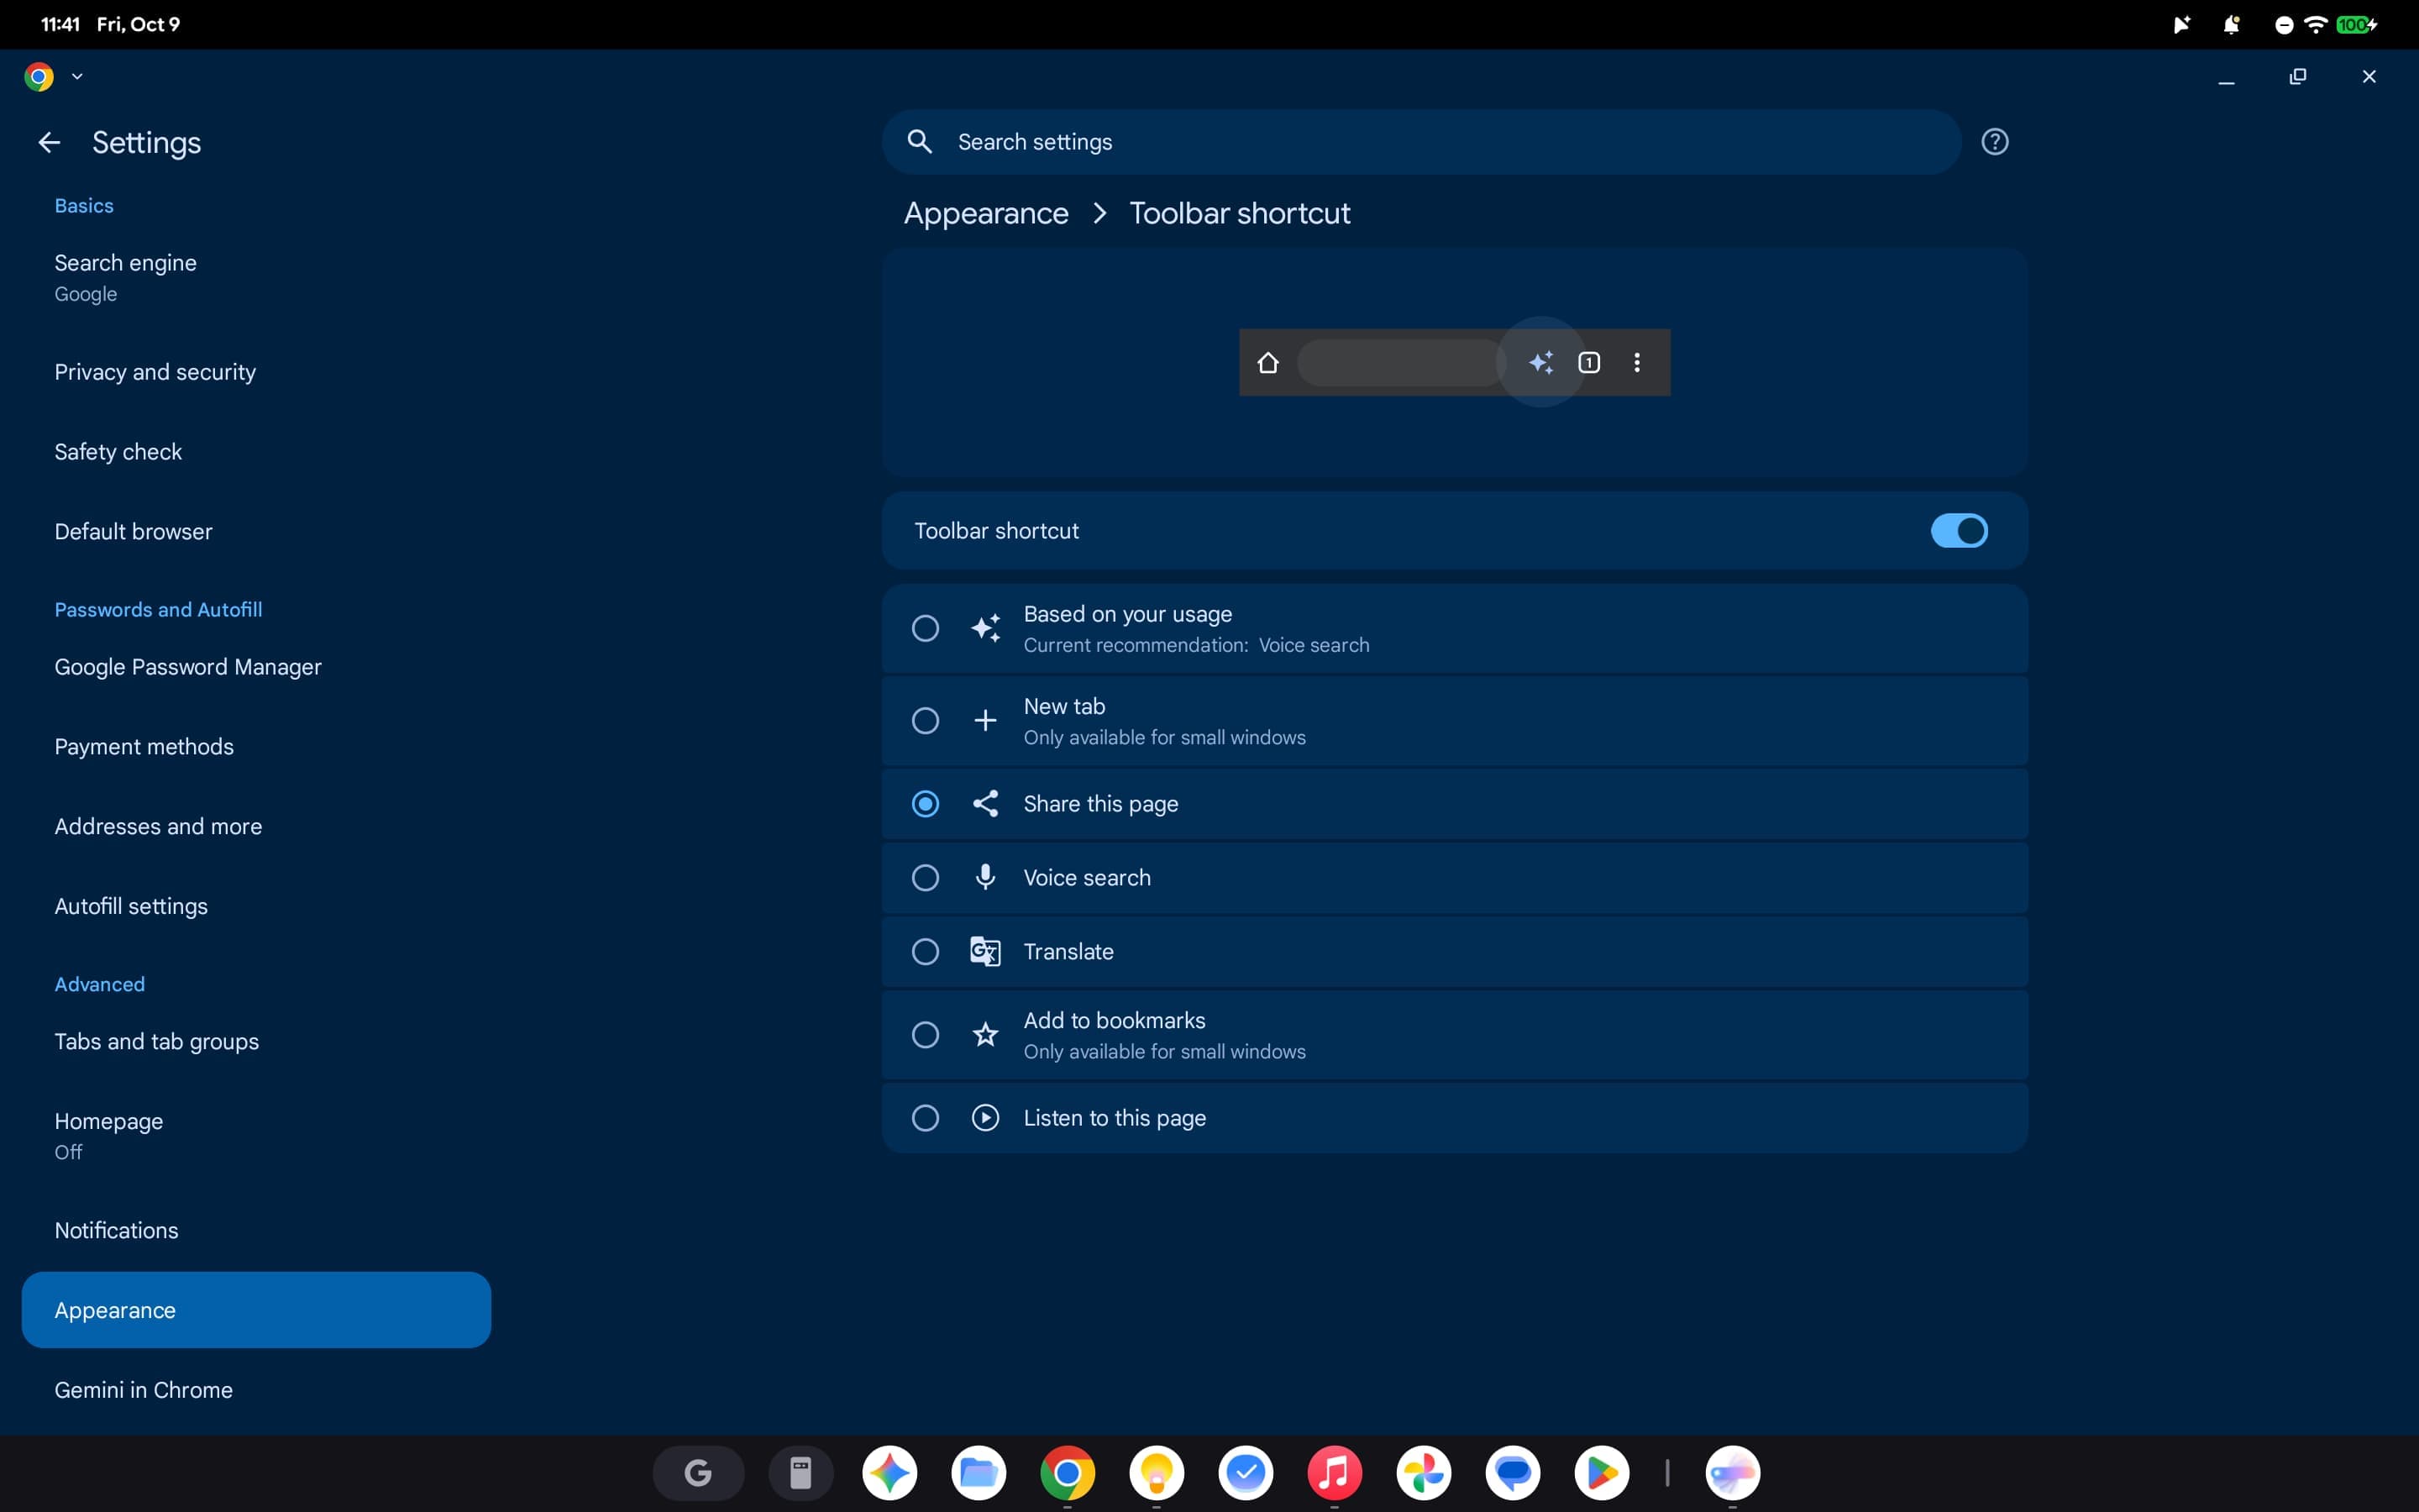Screen dimensions: 2419x1512
Task: Select the Based on your usage radio button
Action: pyautogui.click(x=926, y=628)
